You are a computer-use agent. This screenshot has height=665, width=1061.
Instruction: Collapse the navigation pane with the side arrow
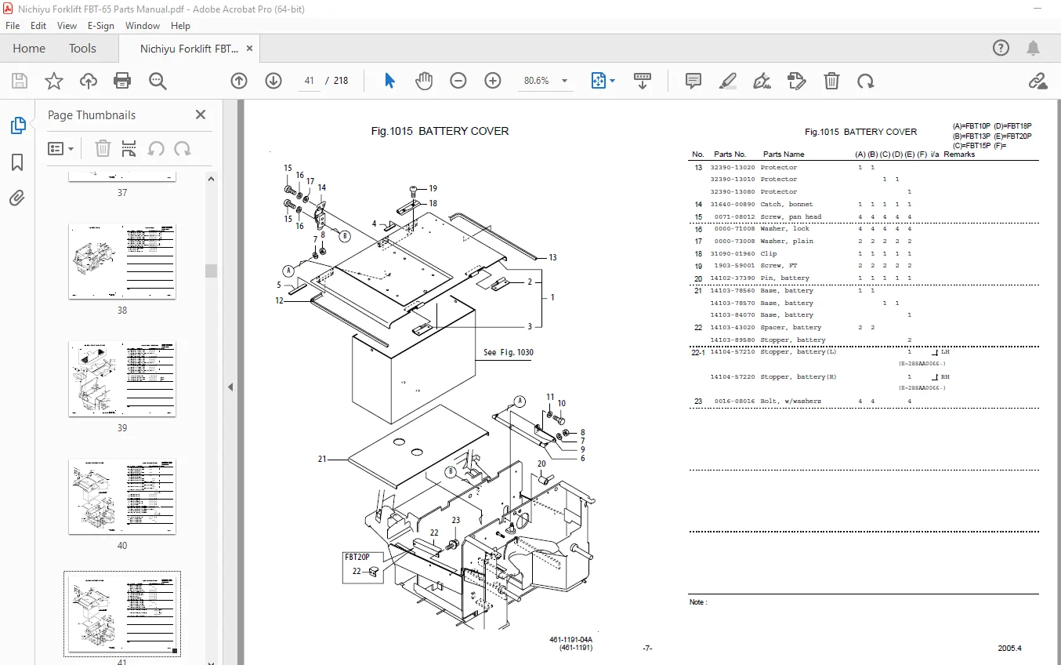coord(231,387)
